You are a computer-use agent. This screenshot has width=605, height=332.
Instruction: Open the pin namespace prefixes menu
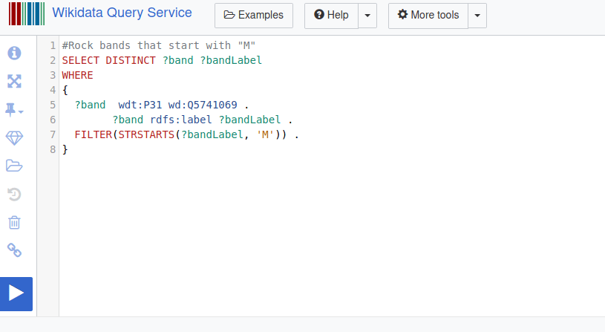(x=14, y=110)
